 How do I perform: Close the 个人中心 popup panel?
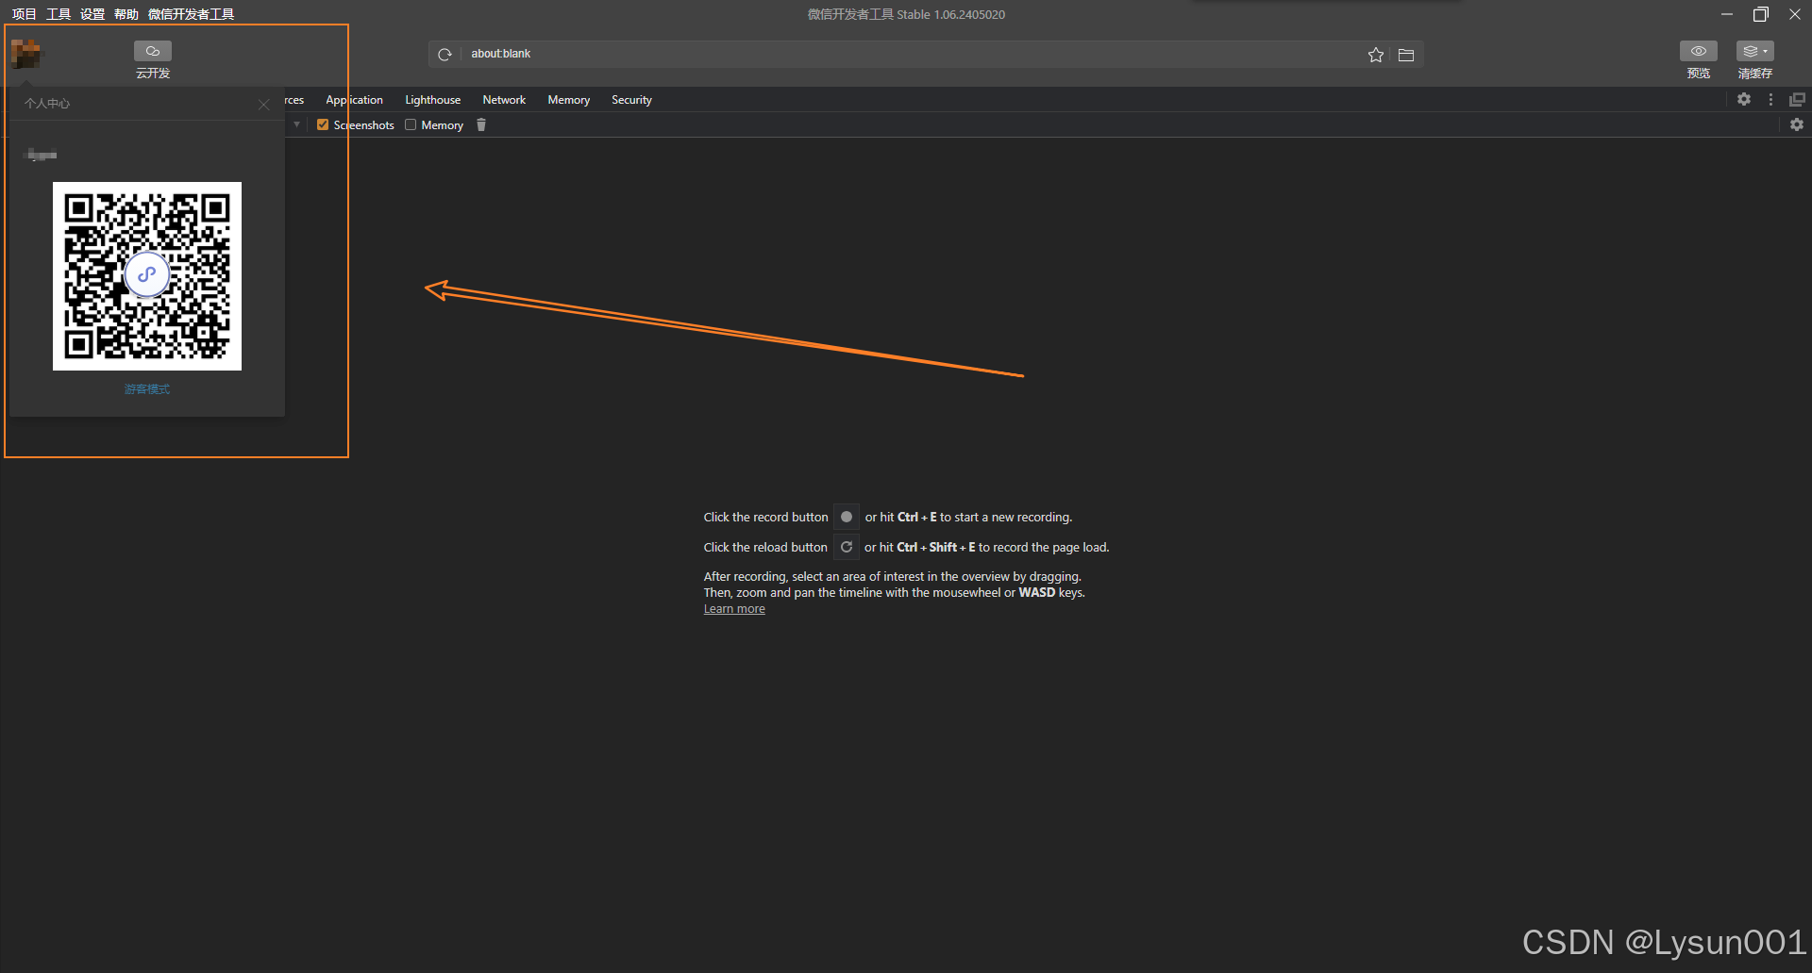point(264,105)
